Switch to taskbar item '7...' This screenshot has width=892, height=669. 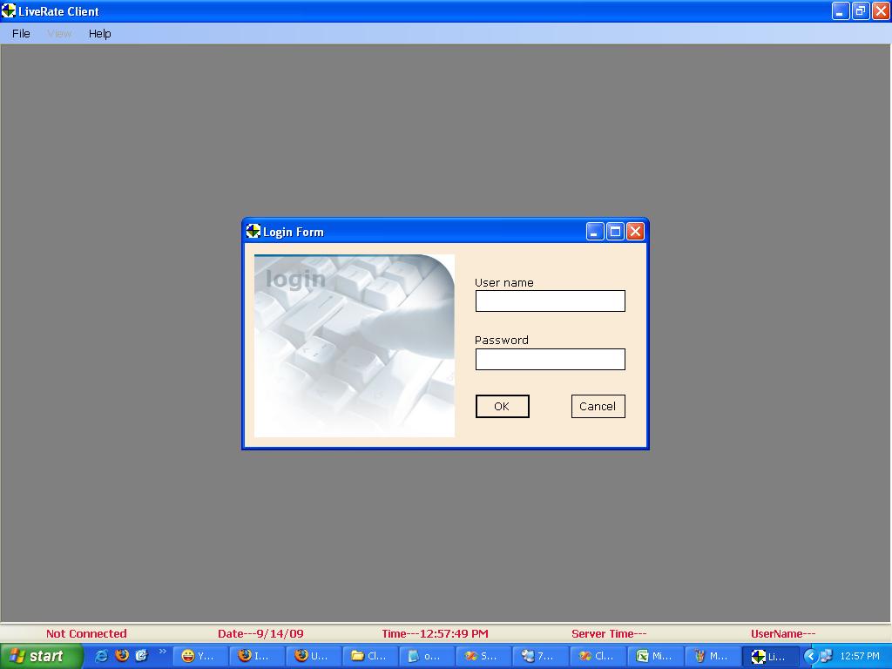tap(540, 657)
